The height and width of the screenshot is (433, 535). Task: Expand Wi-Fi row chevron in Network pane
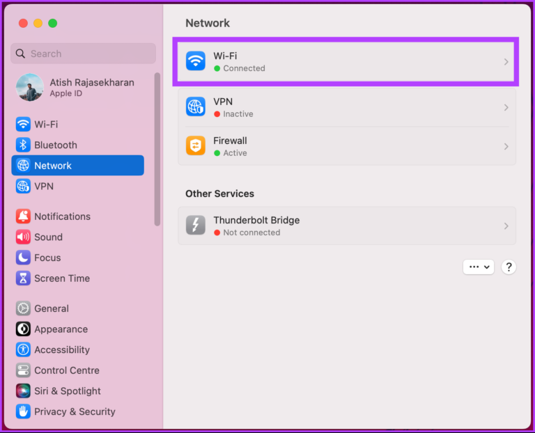pos(506,62)
